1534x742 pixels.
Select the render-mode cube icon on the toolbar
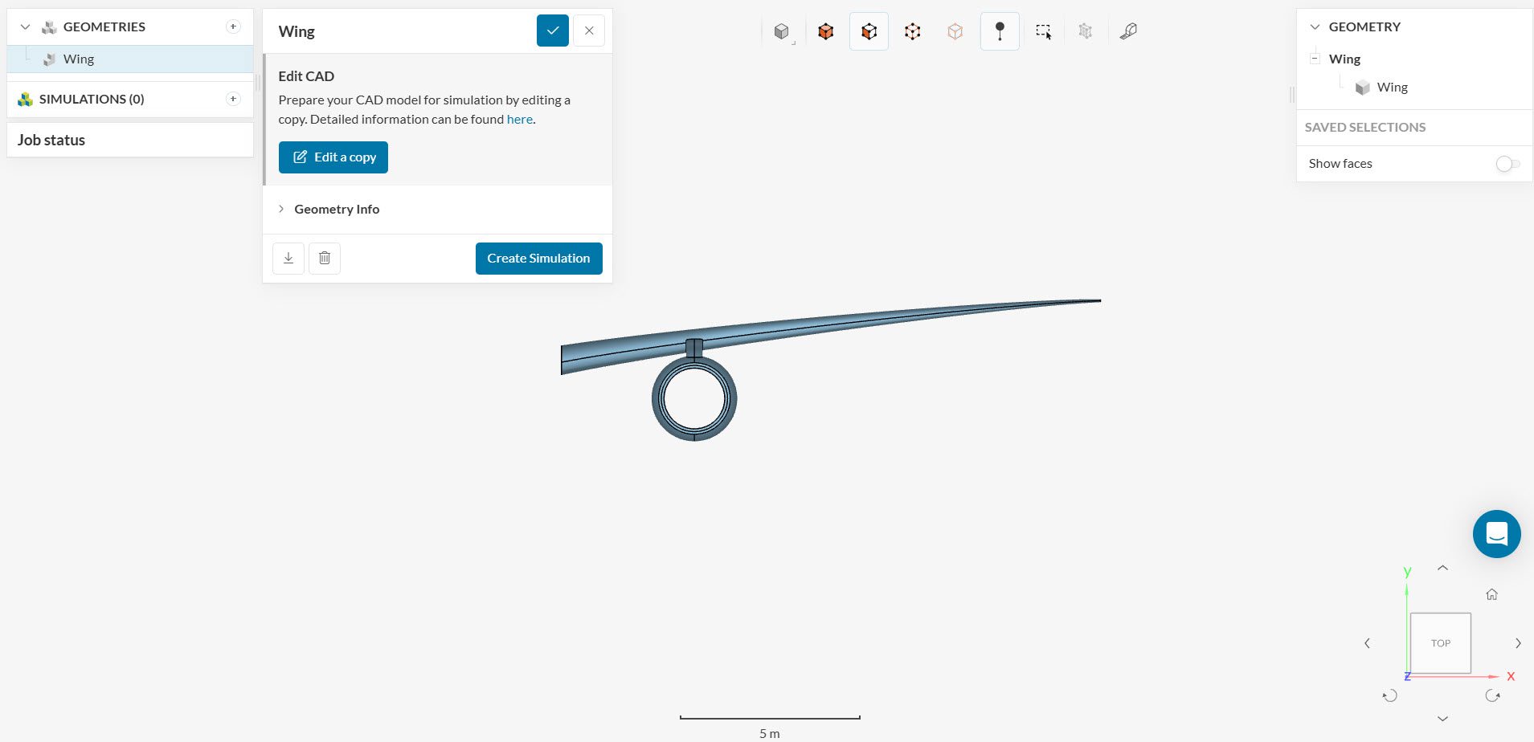[781, 31]
